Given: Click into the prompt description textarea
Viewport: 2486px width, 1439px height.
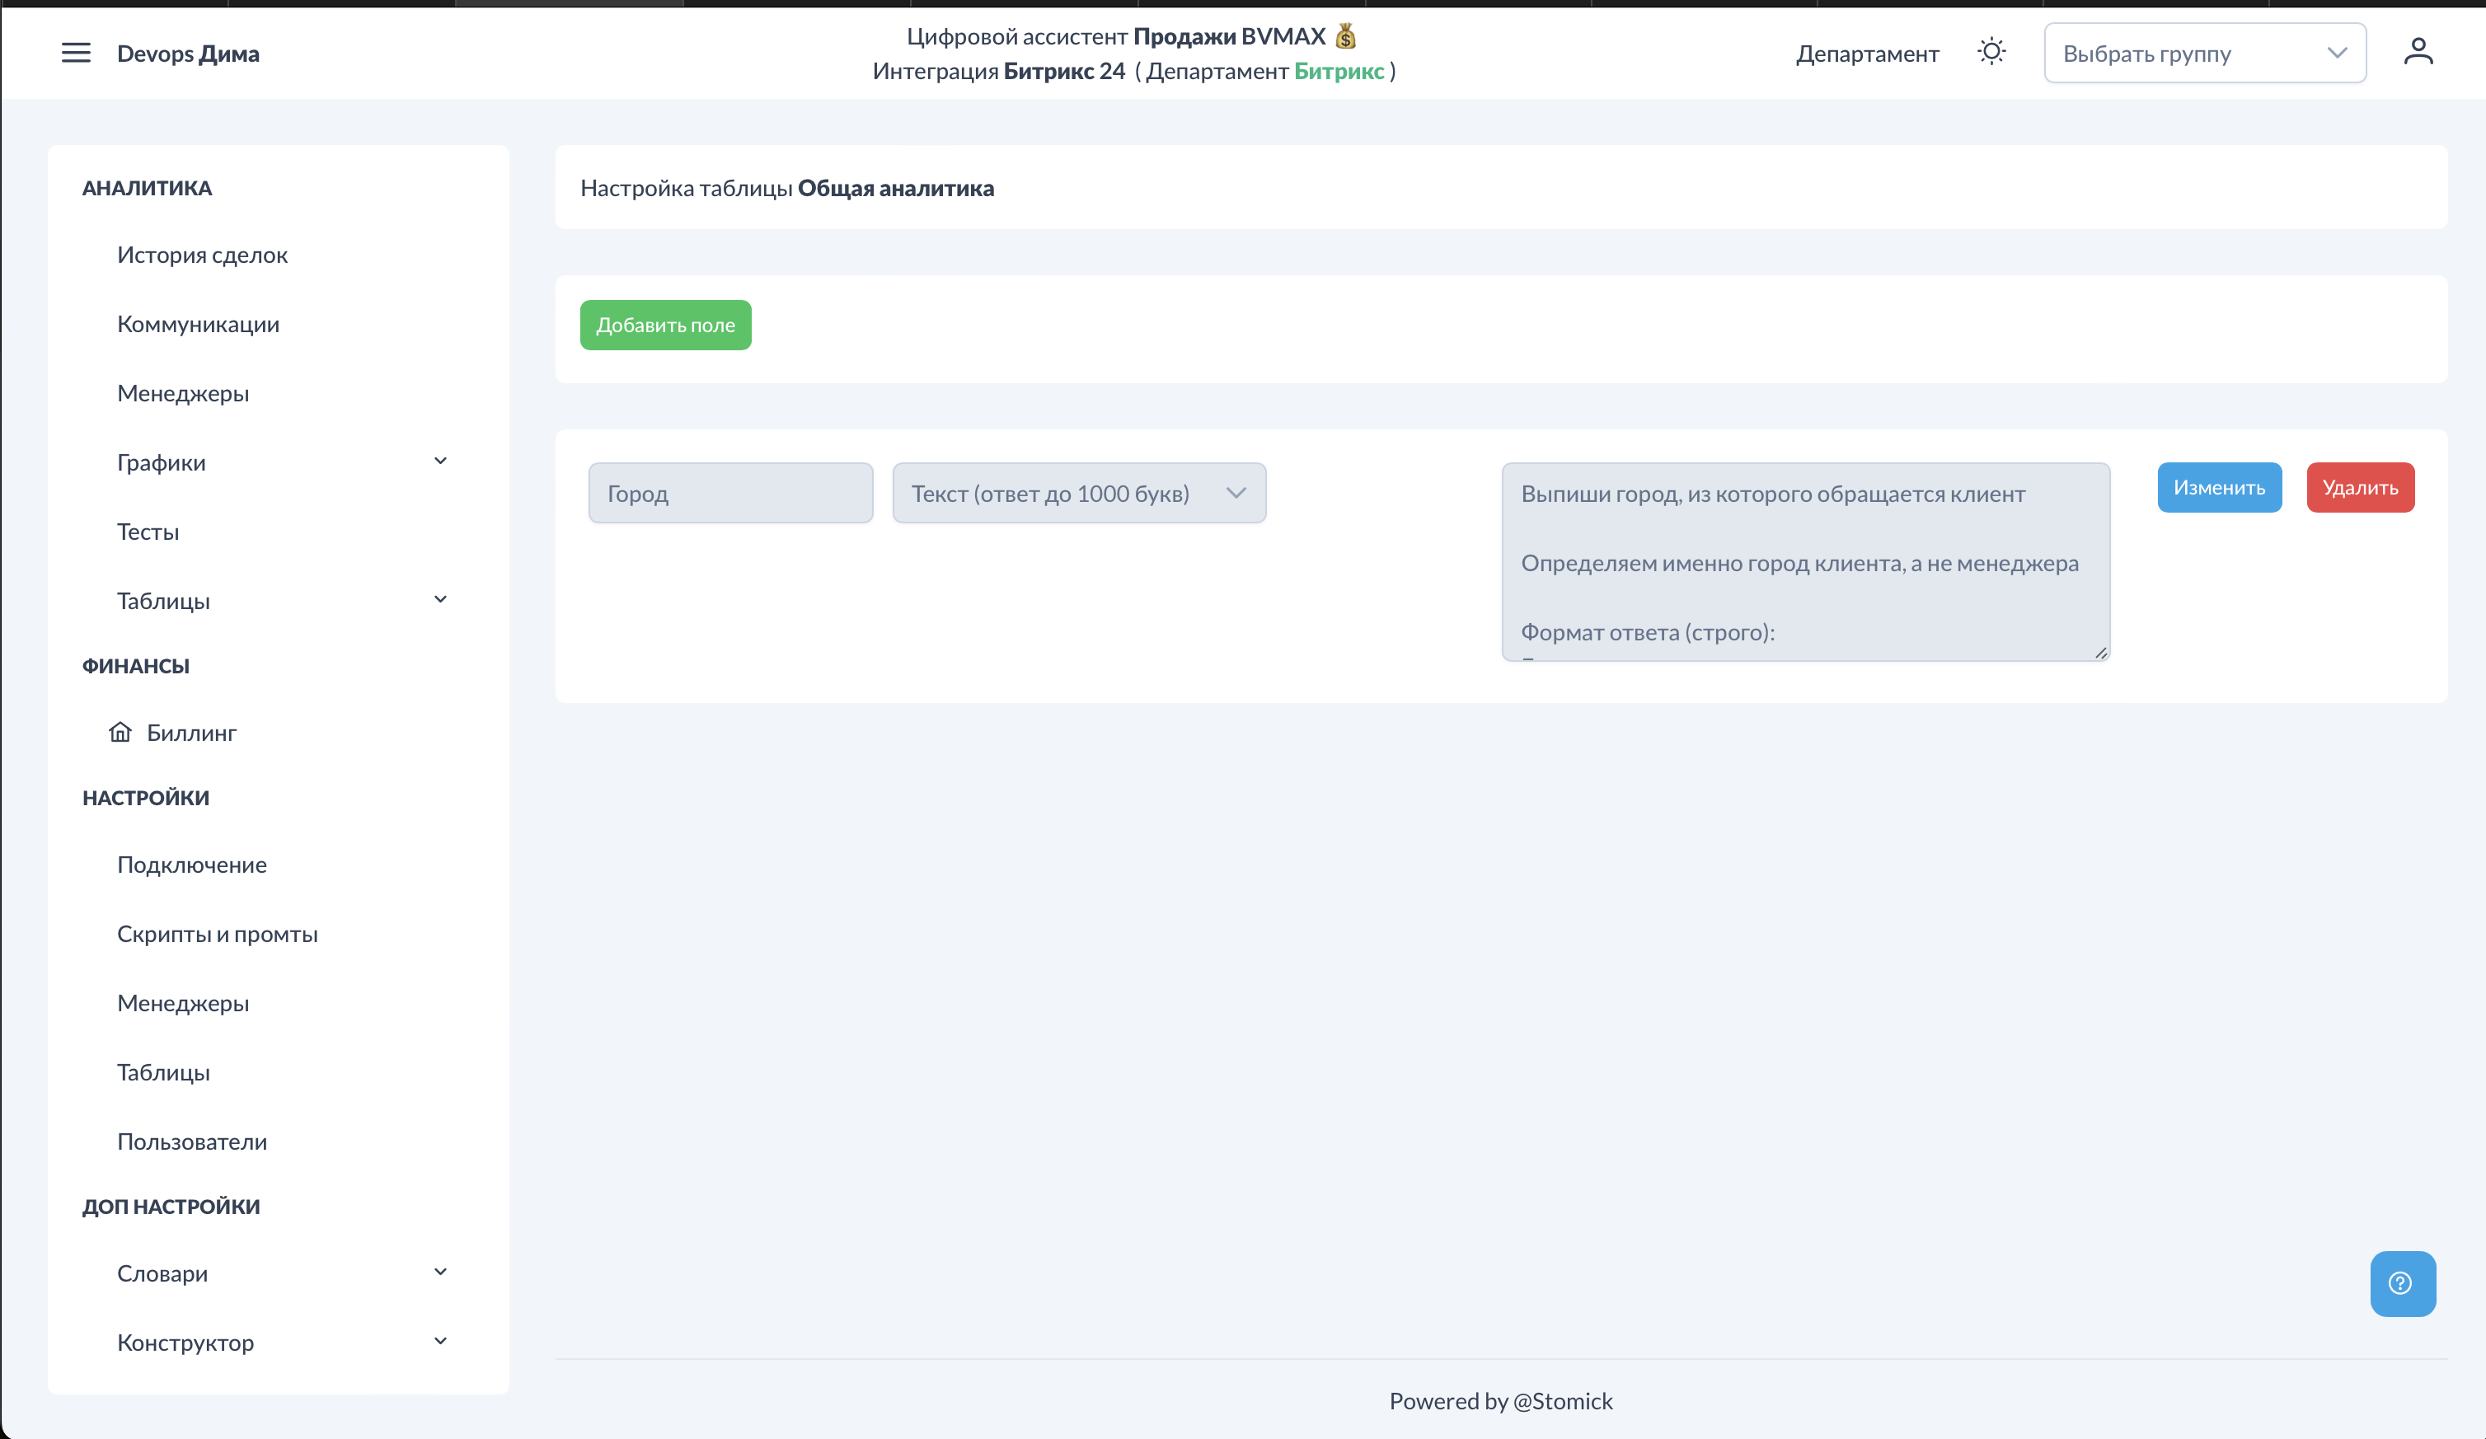Looking at the screenshot, I should point(1804,562).
